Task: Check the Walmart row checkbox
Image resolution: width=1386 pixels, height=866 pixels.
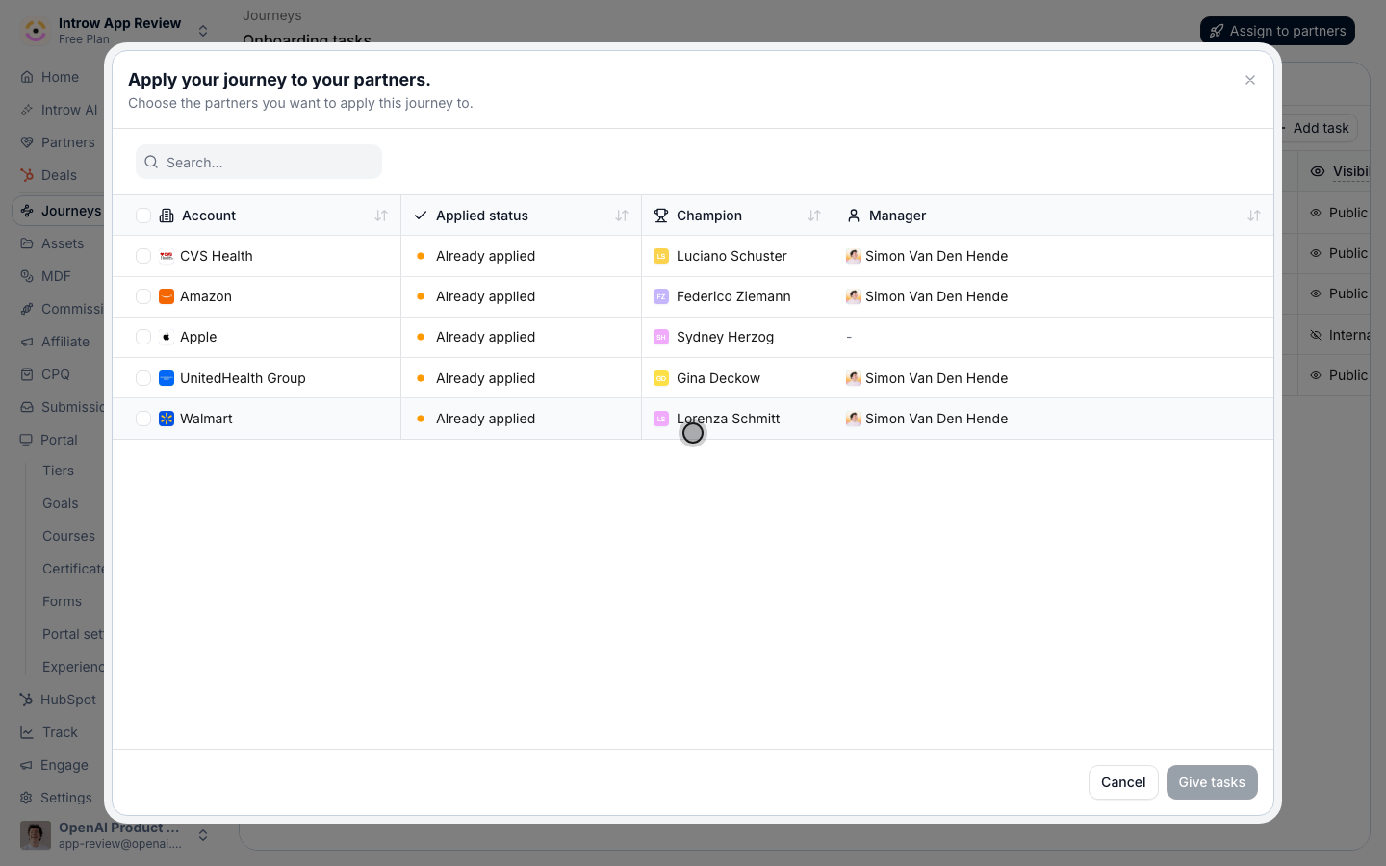Action: [x=143, y=419]
